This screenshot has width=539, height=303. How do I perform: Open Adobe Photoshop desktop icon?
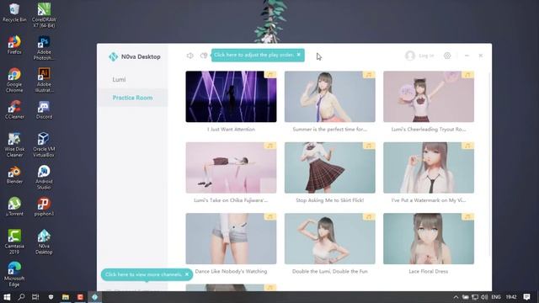tap(44, 48)
